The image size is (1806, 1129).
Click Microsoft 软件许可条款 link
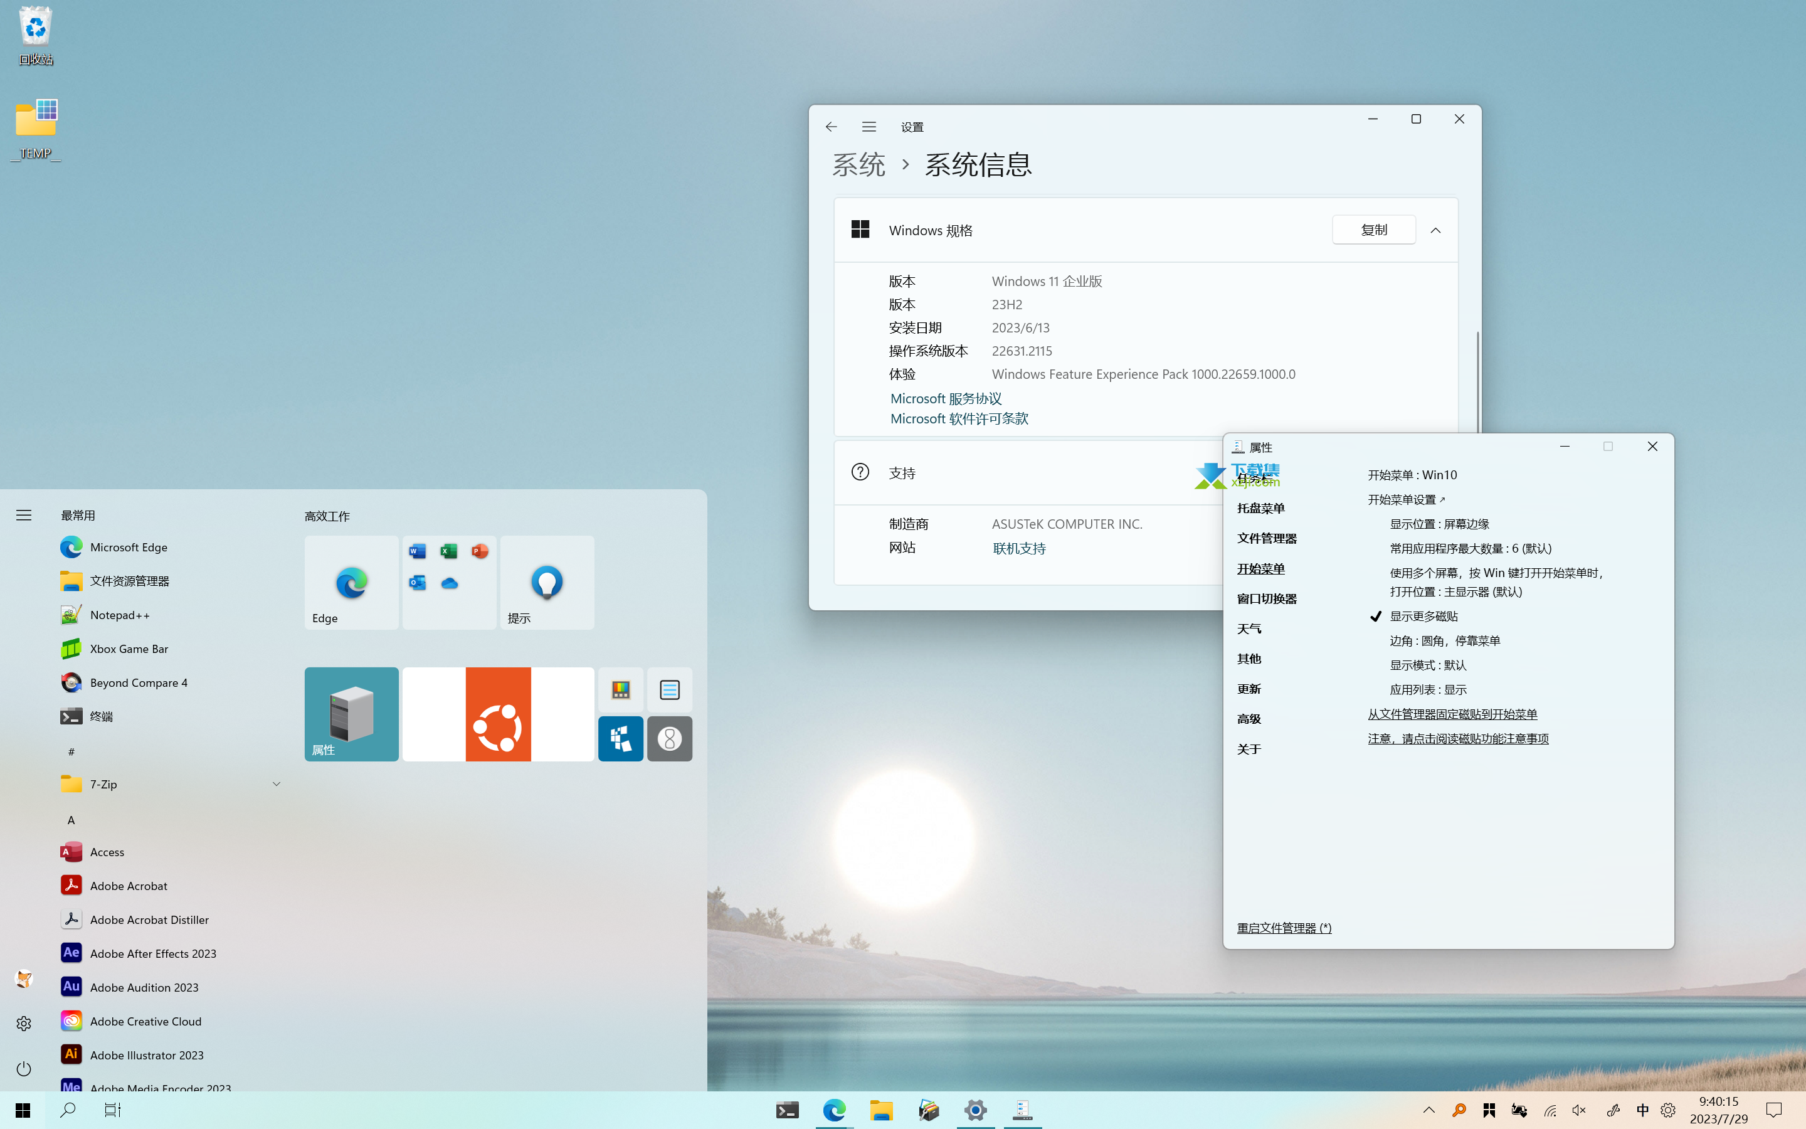coord(958,418)
